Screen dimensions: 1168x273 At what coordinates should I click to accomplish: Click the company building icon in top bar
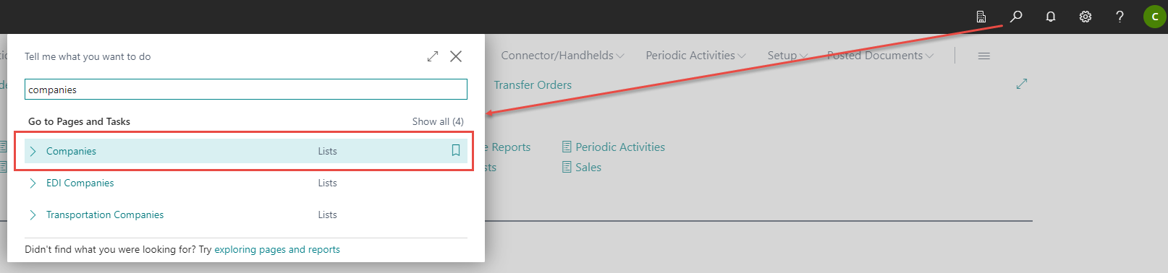click(981, 17)
